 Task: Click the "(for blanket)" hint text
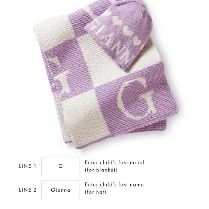click(101, 170)
